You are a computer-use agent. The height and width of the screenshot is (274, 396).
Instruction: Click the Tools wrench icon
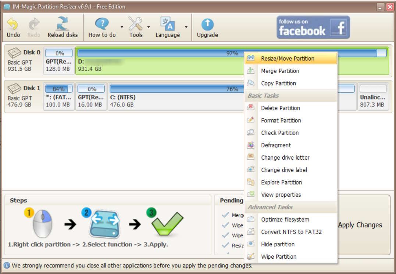click(136, 23)
